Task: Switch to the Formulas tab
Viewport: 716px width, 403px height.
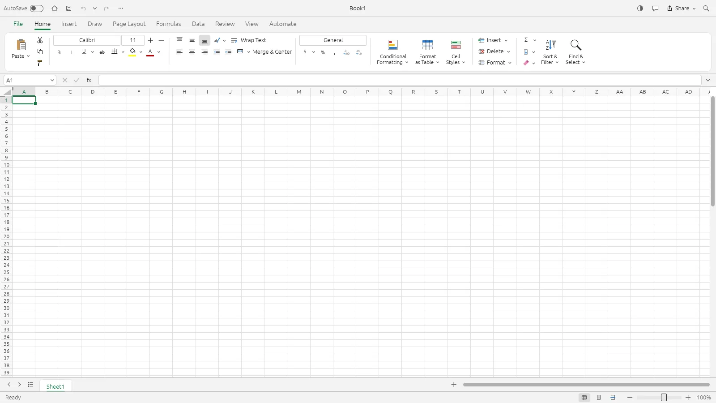Action: point(169,24)
